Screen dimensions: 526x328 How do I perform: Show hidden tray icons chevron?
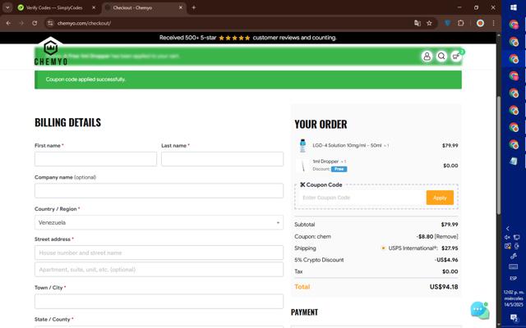pyautogui.click(x=508, y=228)
